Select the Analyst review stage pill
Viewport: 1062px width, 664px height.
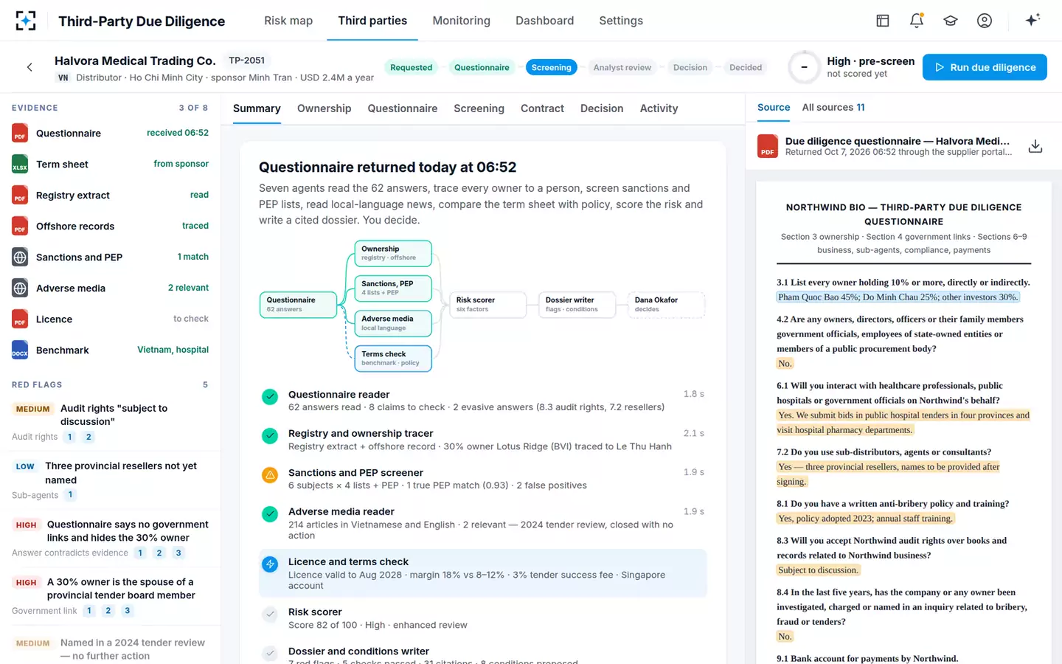click(x=622, y=67)
